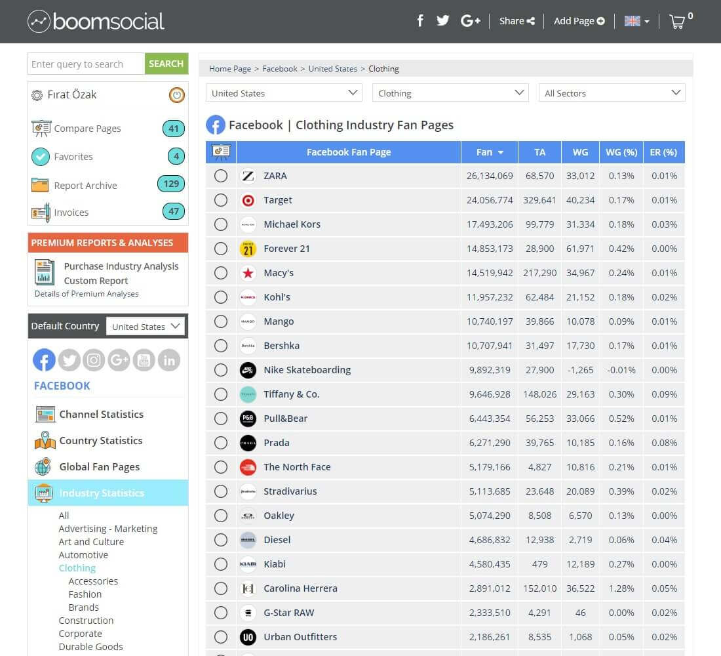721x656 pixels.
Task: Select the Instagram network circle icon in sidebar
Action: tap(94, 360)
